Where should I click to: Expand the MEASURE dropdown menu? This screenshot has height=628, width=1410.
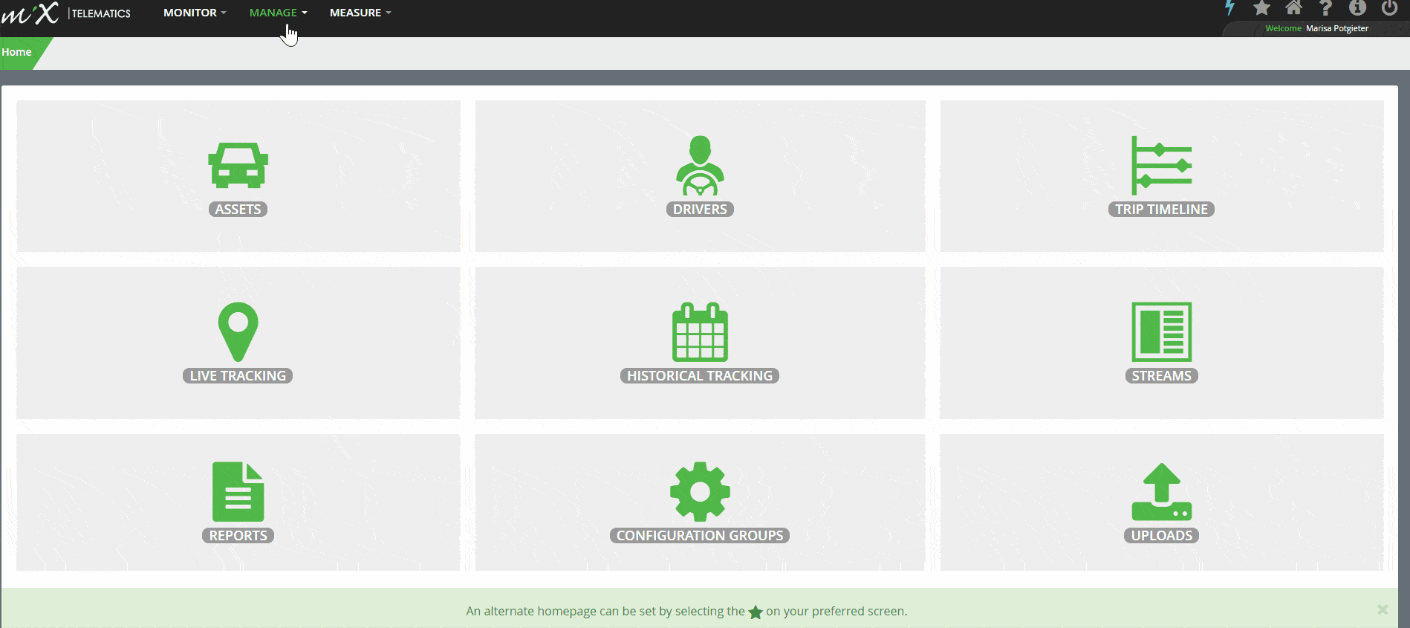pos(360,13)
